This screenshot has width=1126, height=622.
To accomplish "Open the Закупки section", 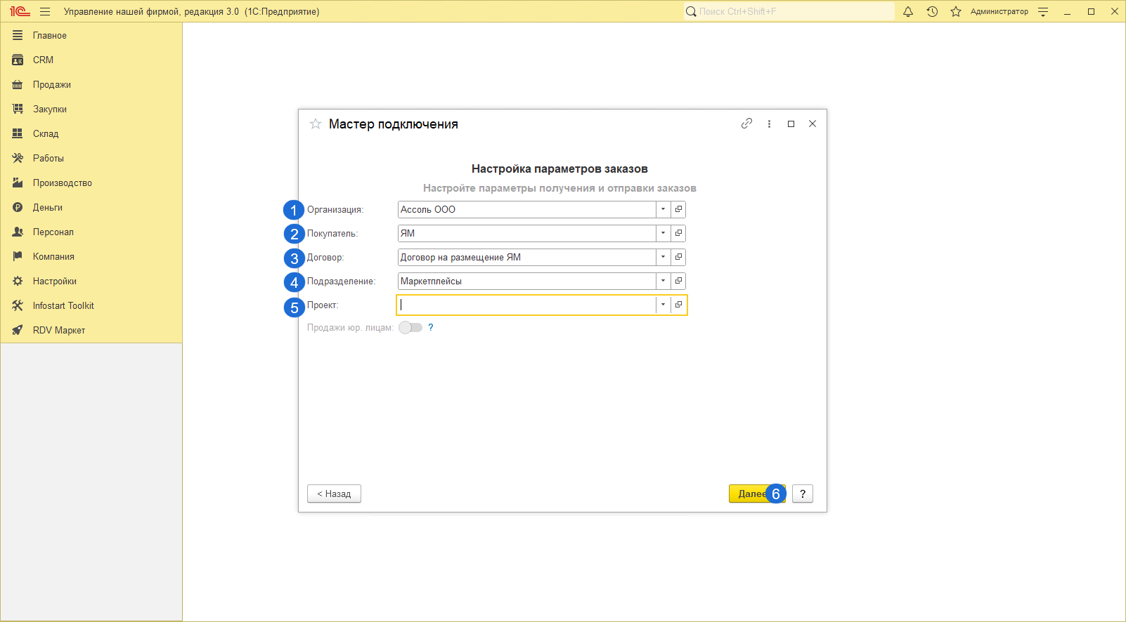I will (x=91, y=109).
